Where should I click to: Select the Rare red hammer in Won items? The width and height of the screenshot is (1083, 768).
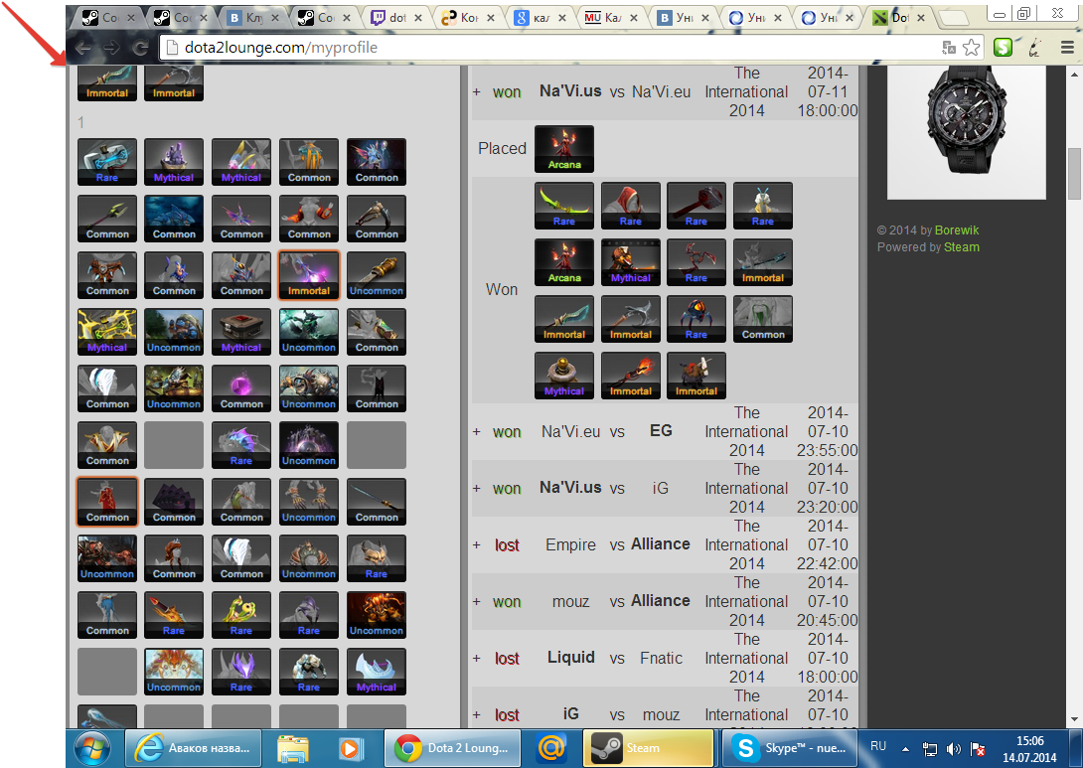[696, 205]
